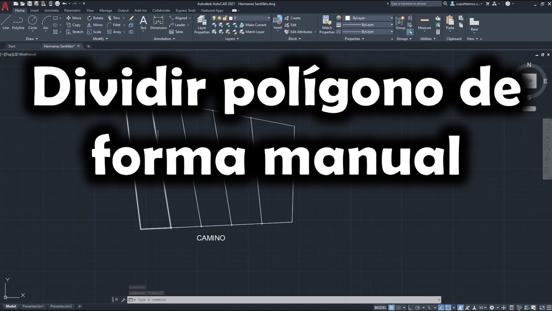Open Layer Properties manager
552x311 pixels.
(201, 25)
